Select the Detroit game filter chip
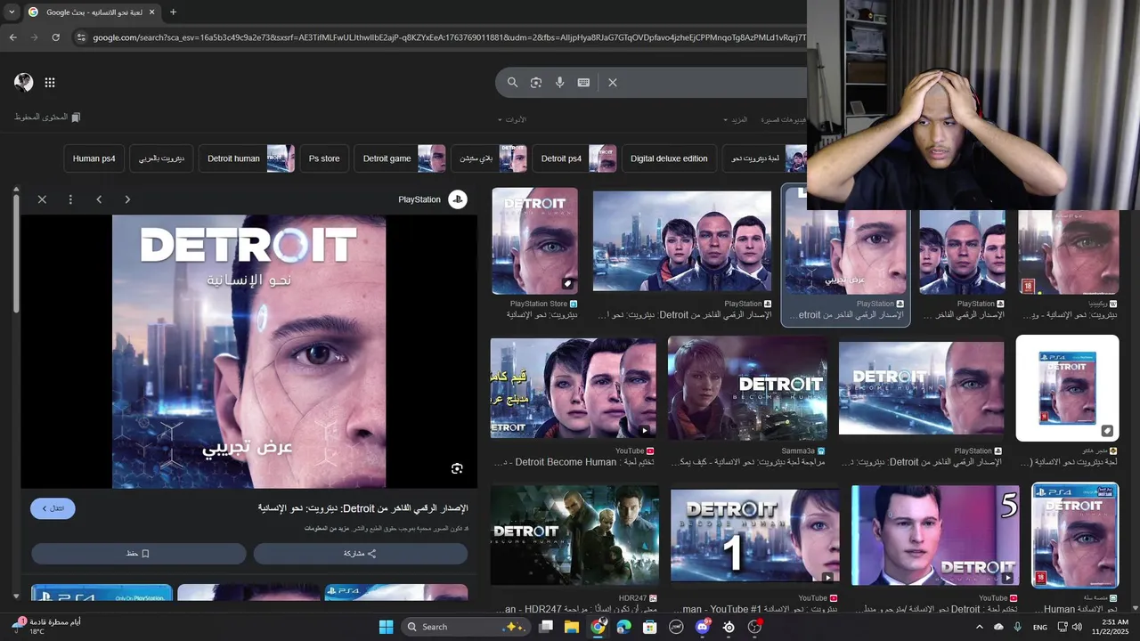This screenshot has width=1140, height=641. click(x=400, y=158)
